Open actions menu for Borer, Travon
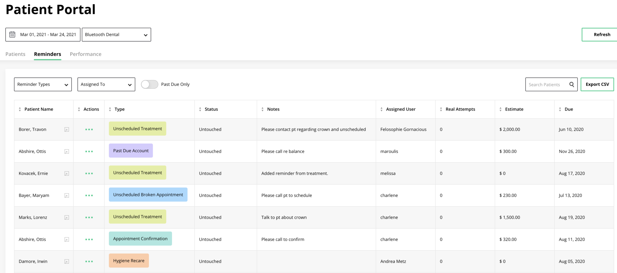Viewport: 617px width, 273px height. coord(89,130)
